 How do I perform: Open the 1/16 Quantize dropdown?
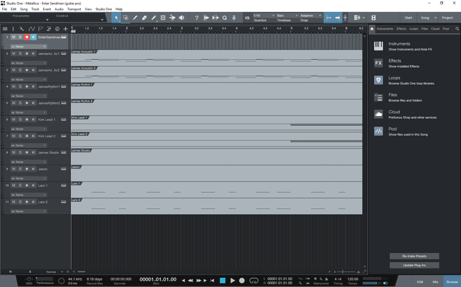(x=264, y=16)
